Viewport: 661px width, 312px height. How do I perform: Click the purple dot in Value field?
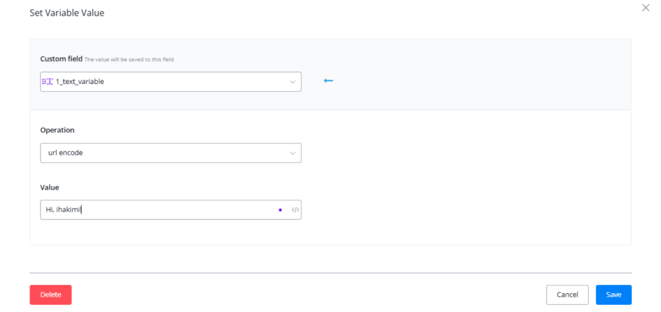280,210
